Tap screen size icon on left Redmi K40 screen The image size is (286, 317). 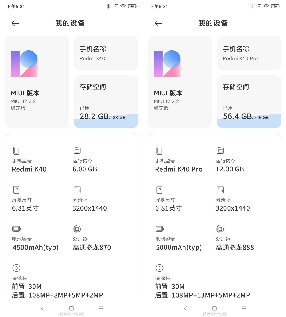pyautogui.click(x=16, y=190)
